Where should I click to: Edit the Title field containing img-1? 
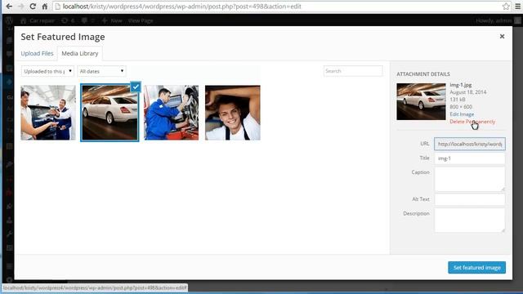tap(470, 158)
